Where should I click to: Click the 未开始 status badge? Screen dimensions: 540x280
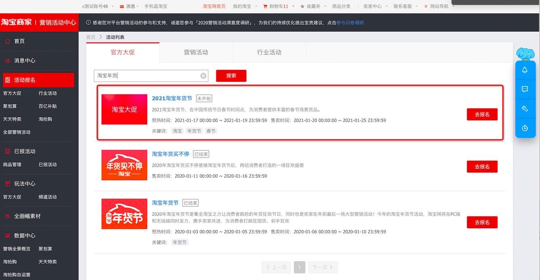[x=204, y=99]
